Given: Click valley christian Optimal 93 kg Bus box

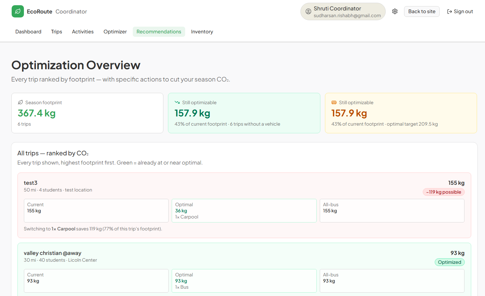Looking at the screenshot, I should click(x=244, y=281).
